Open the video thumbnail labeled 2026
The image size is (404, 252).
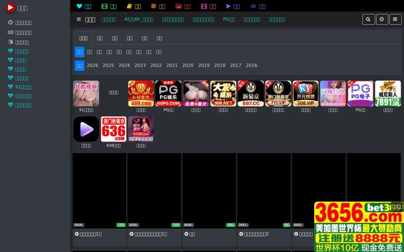209,190
